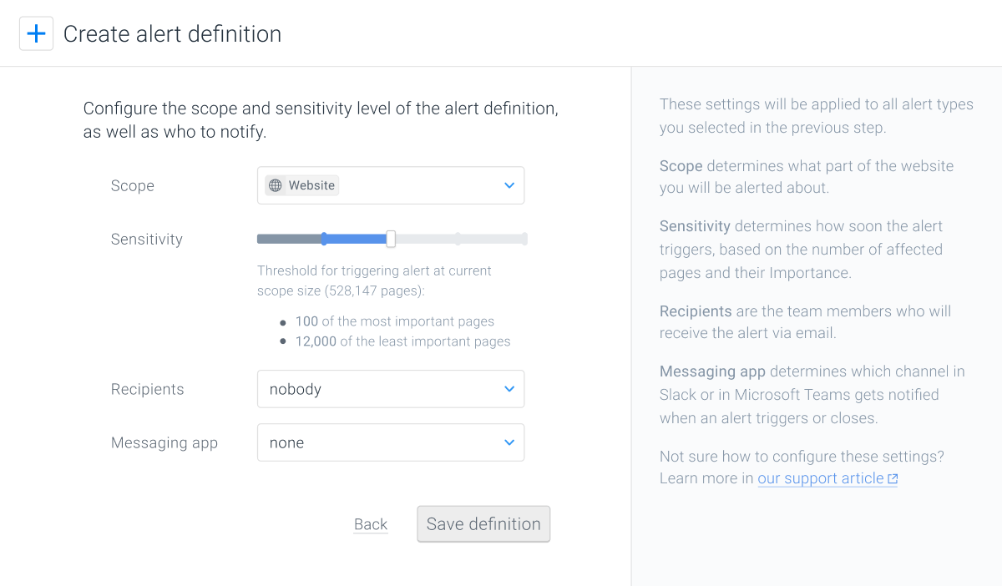Click the Scope label
1002x586 pixels.
coord(133,185)
